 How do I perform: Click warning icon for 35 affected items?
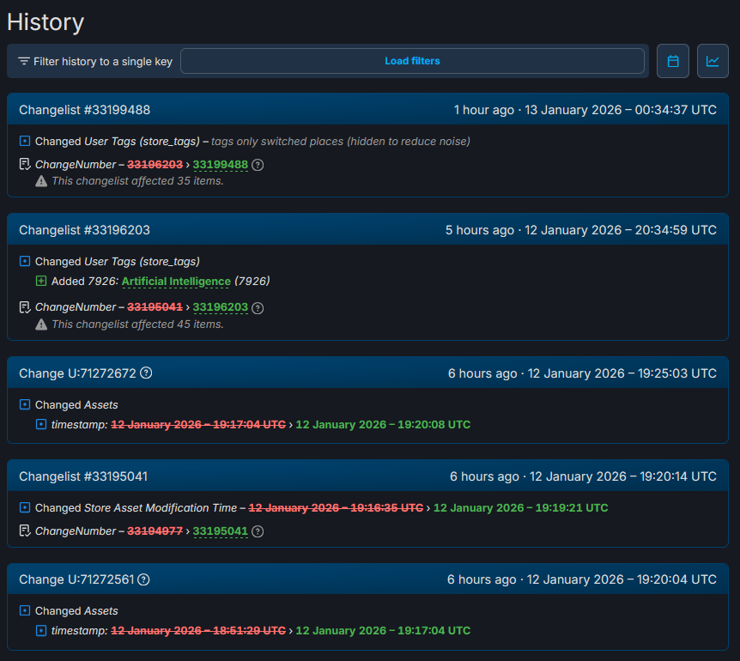click(x=41, y=181)
